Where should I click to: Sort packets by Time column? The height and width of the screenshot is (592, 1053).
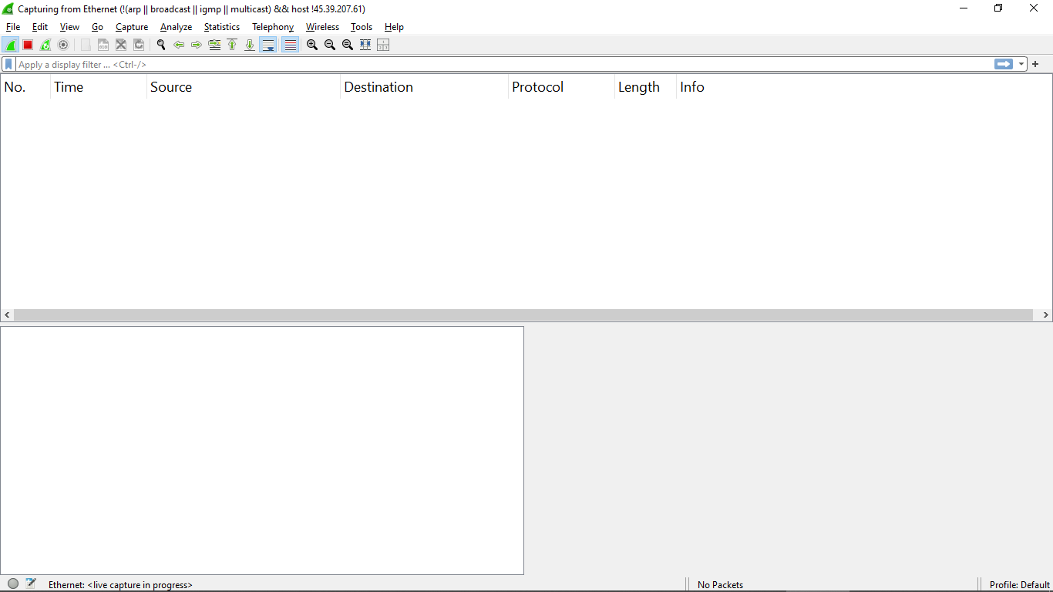tap(99, 87)
